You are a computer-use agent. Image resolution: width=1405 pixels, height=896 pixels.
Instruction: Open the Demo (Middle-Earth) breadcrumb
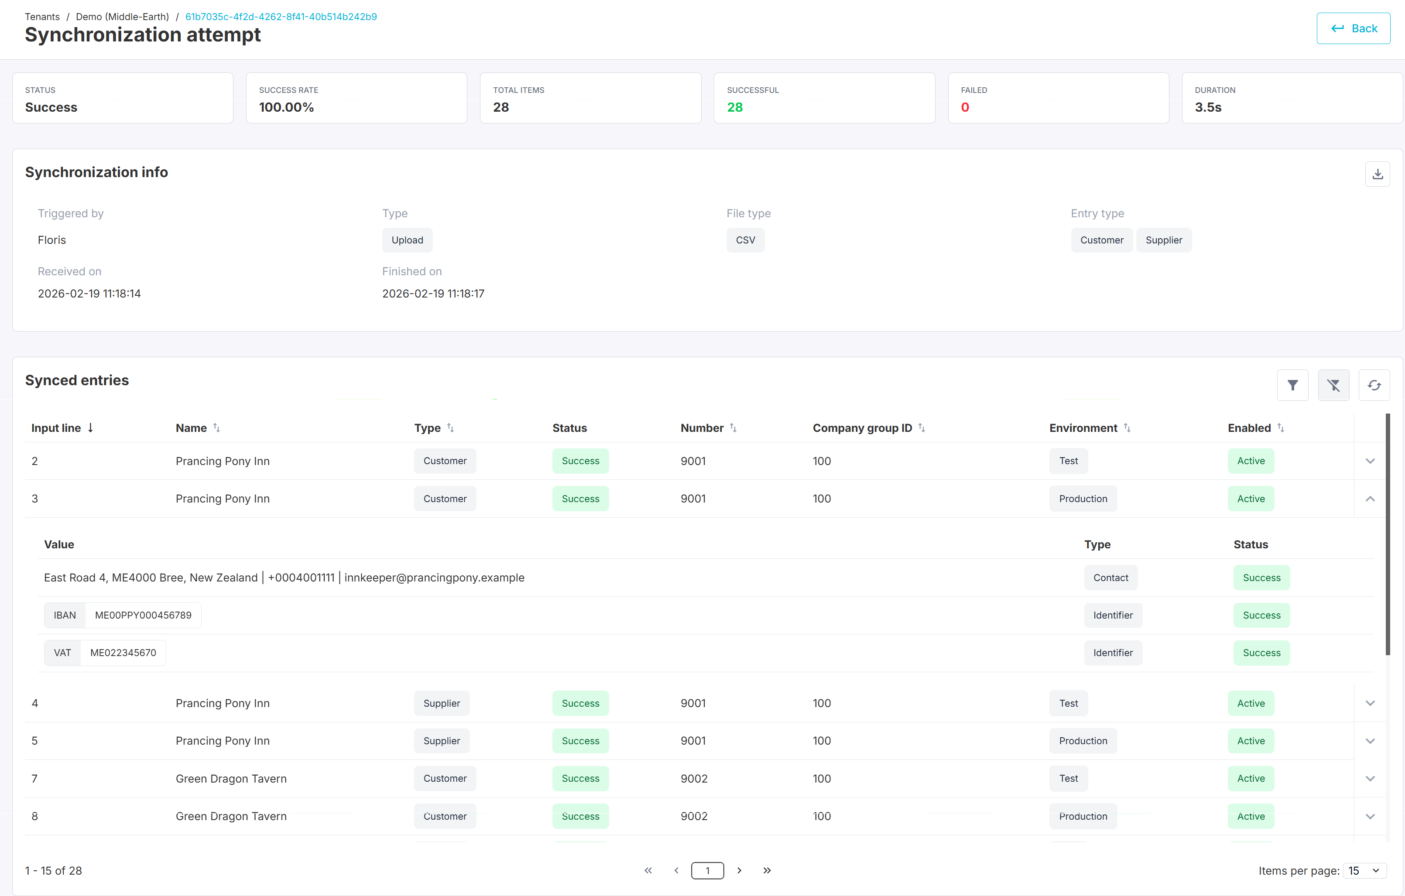click(x=122, y=16)
